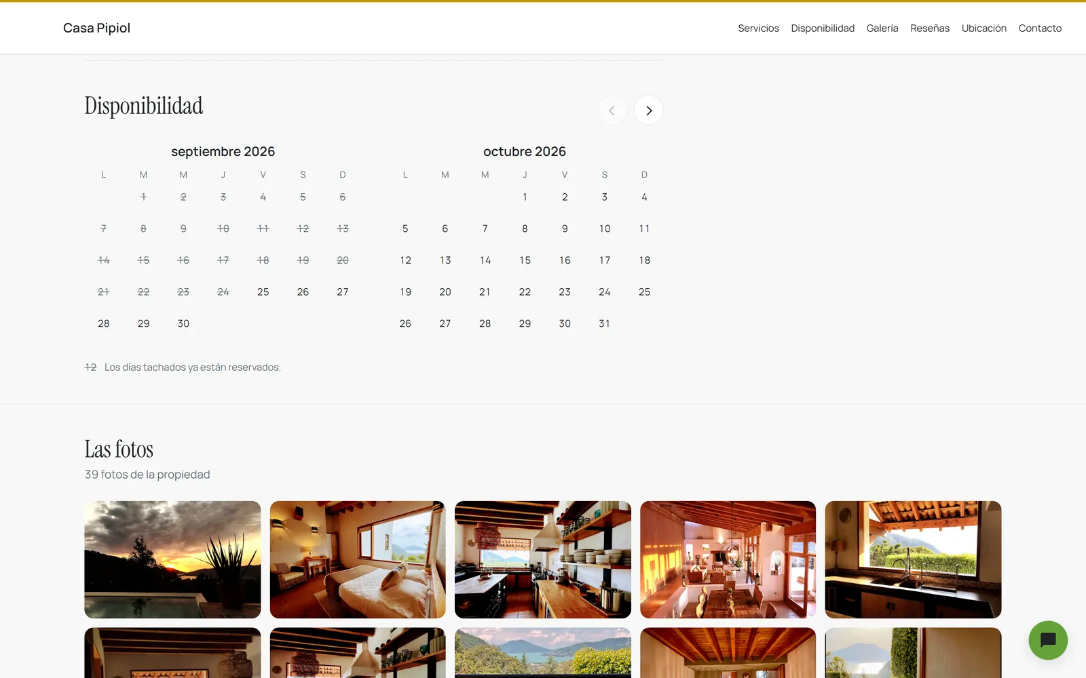The width and height of the screenshot is (1086, 678).
Task: Open the Ubicación nav link
Action: (x=984, y=28)
